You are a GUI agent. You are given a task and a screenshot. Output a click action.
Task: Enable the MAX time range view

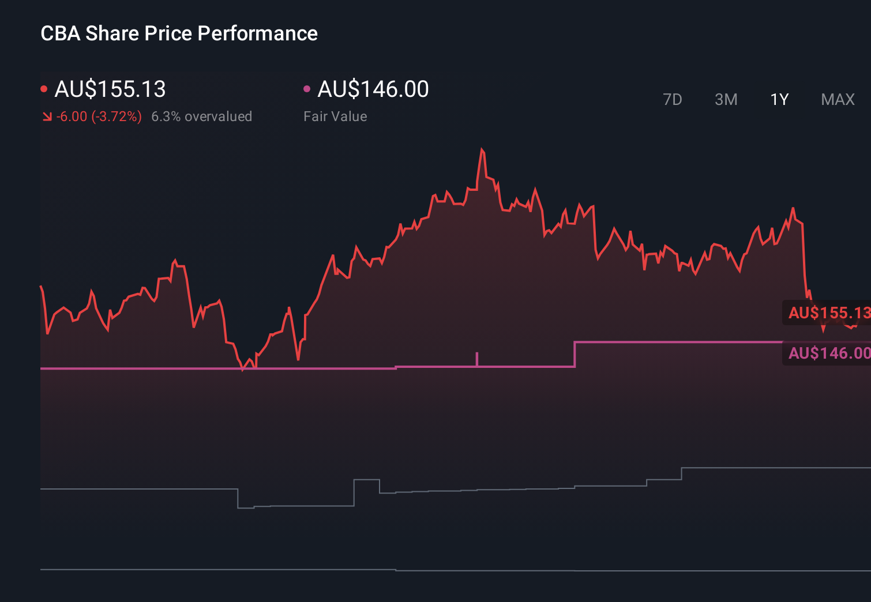pyautogui.click(x=837, y=99)
